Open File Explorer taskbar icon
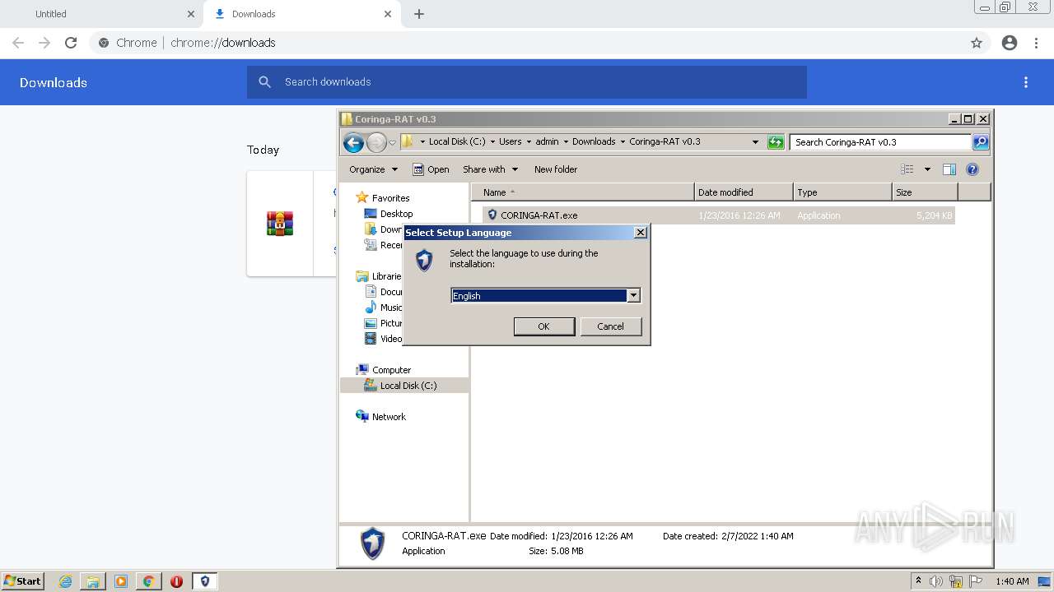 tap(93, 581)
